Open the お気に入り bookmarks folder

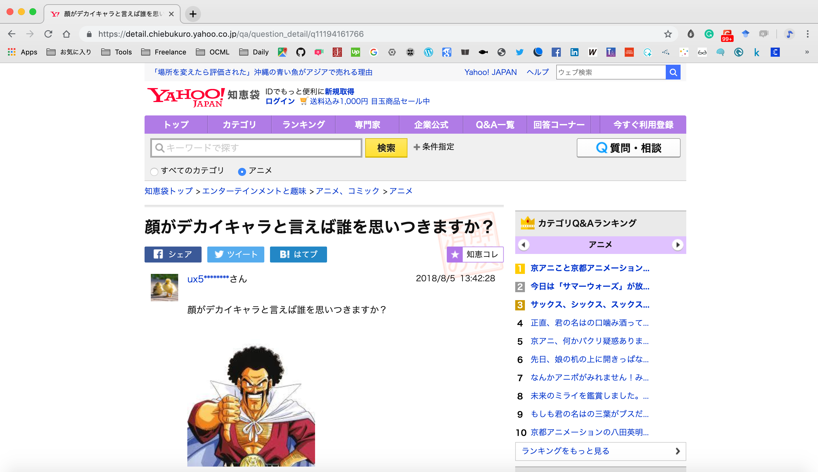coord(69,52)
